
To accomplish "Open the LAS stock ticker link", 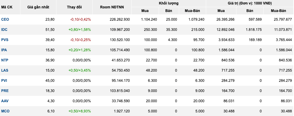I will pyautogui.click(x=5, y=70).
